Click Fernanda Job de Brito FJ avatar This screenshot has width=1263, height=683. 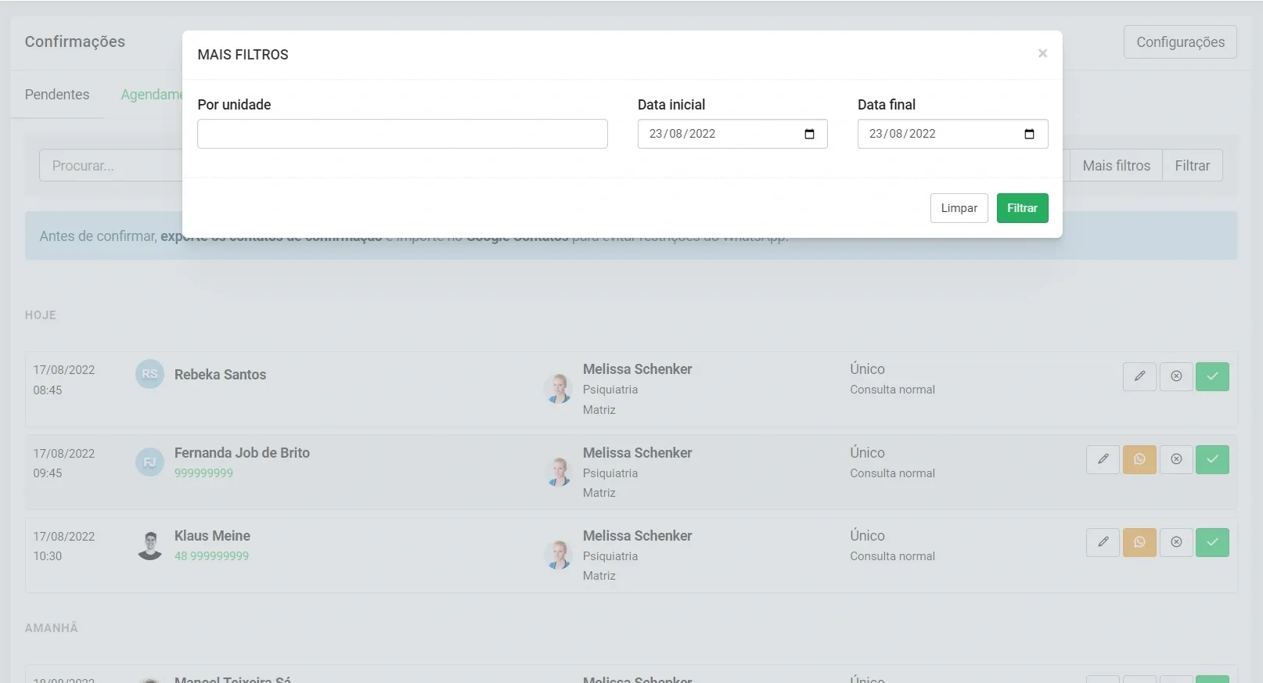click(x=149, y=462)
